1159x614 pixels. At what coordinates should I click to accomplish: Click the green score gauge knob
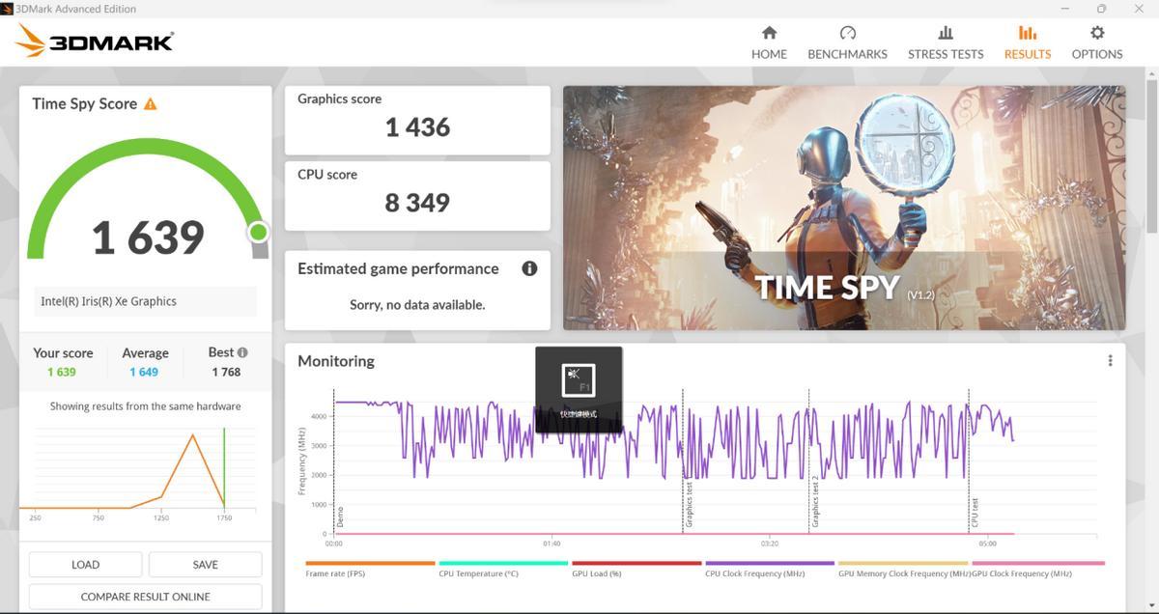[258, 232]
